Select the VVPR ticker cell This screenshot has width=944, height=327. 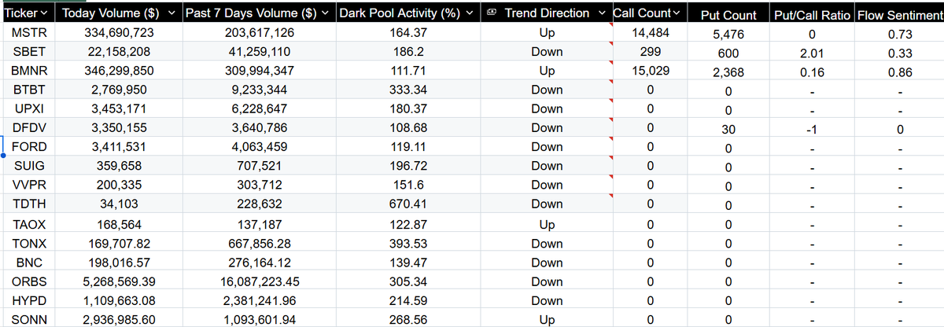(29, 185)
